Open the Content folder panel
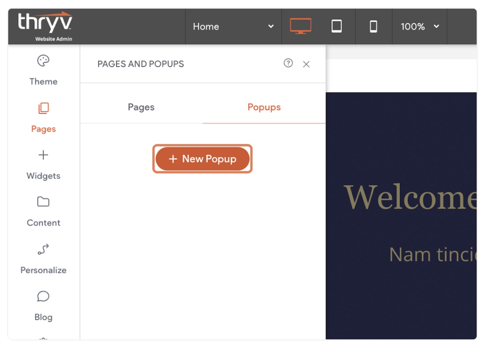 pos(43,211)
